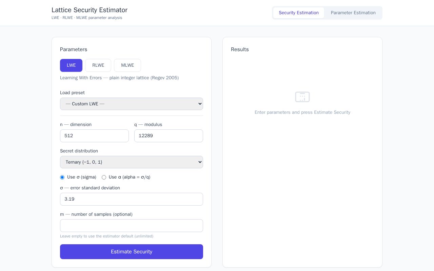Select the Use α (alpha = σ/q) option
Screen dimensions: 434x271
pos(104,177)
